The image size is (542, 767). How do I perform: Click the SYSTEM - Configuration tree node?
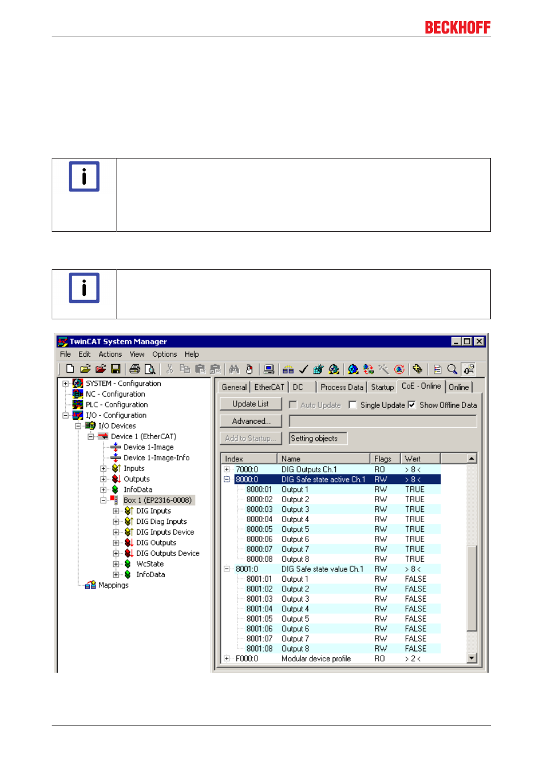[x=123, y=383]
